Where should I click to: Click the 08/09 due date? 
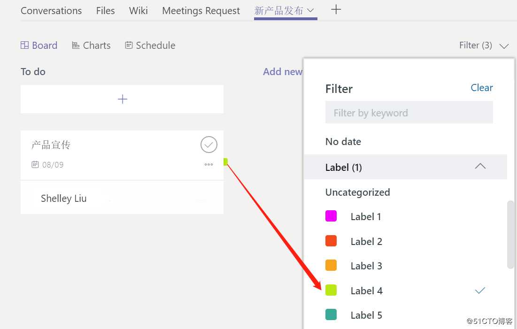[x=53, y=164]
